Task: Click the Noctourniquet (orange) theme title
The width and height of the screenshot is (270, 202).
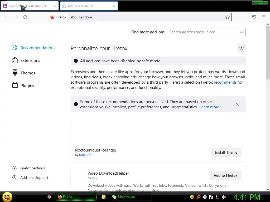Action: 95,150
